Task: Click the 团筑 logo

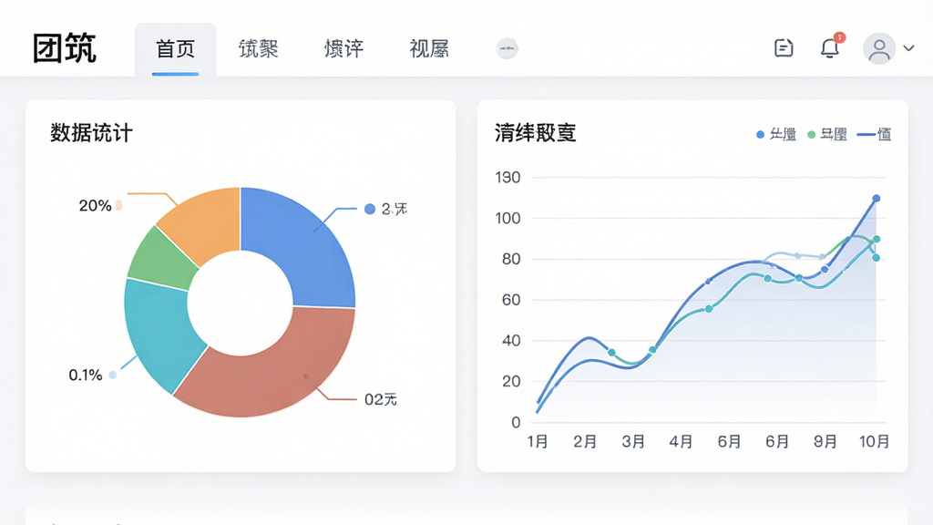Action: (64, 48)
